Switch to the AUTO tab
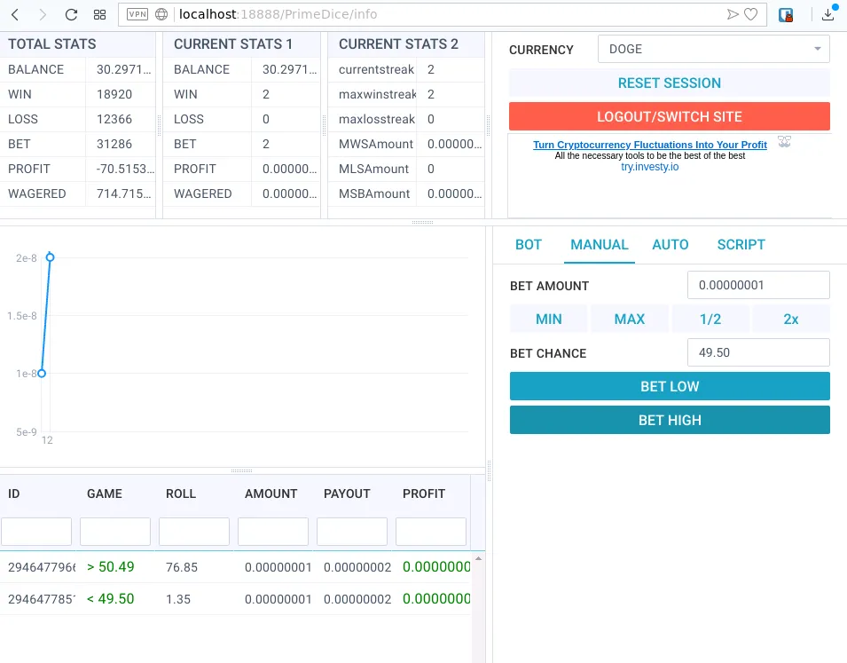The image size is (847, 663). click(x=670, y=244)
